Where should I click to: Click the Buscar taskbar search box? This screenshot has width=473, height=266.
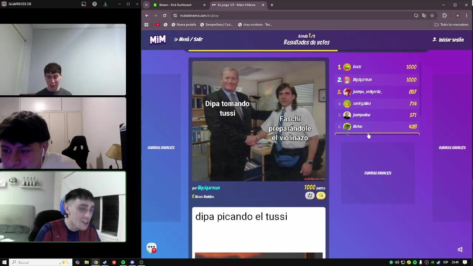pyautogui.click(x=40, y=262)
